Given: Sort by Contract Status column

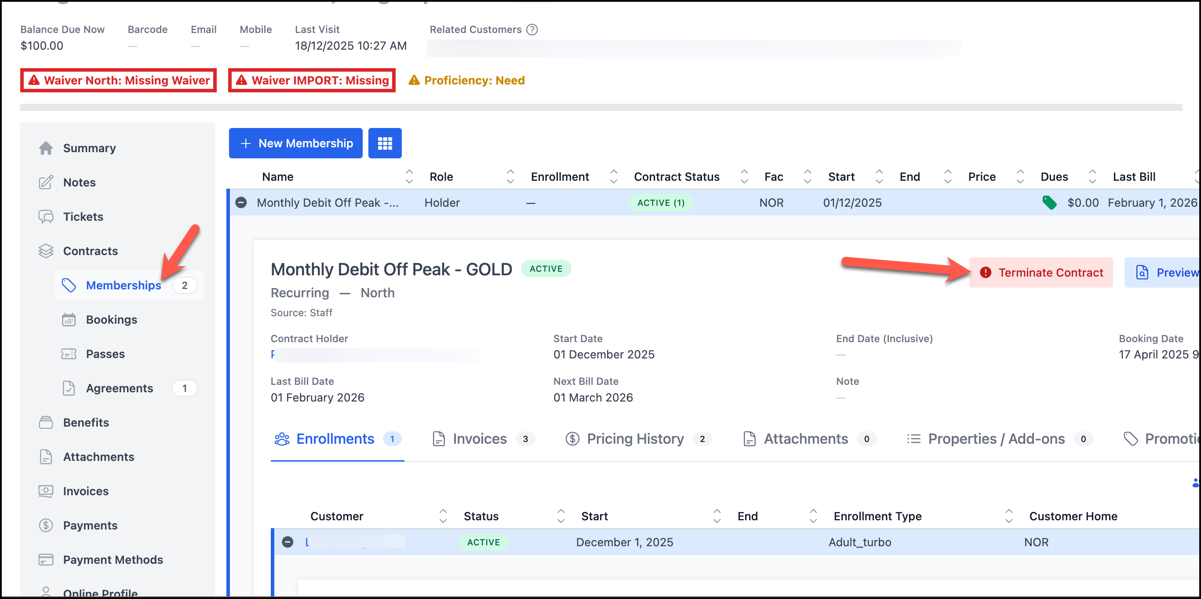Looking at the screenshot, I should coord(744,176).
